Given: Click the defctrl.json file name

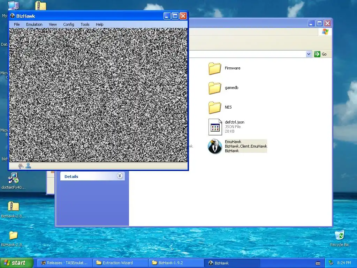Looking at the screenshot, I should click(235, 122).
